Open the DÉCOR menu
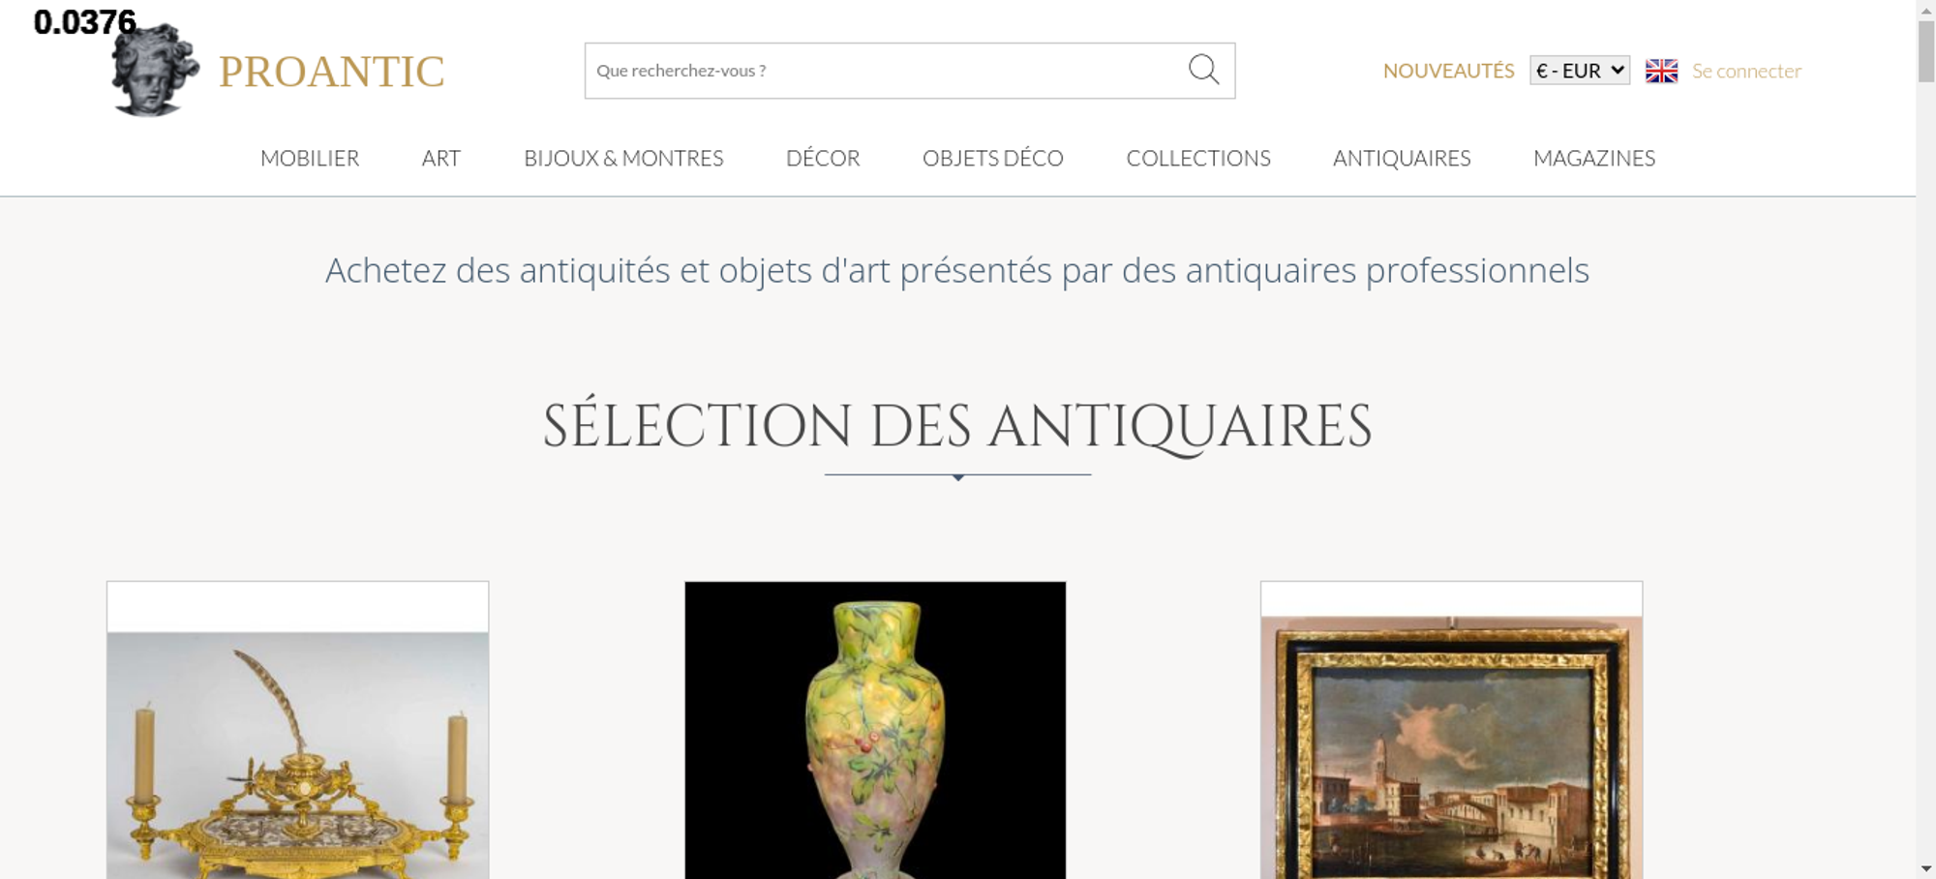The height and width of the screenshot is (879, 1936). point(823,158)
